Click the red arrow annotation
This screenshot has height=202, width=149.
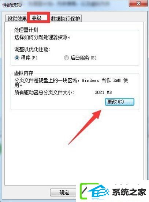[x=85, y=127]
